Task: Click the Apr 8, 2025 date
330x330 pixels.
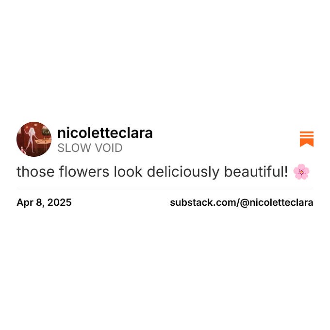Action: pyautogui.click(x=44, y=202)
